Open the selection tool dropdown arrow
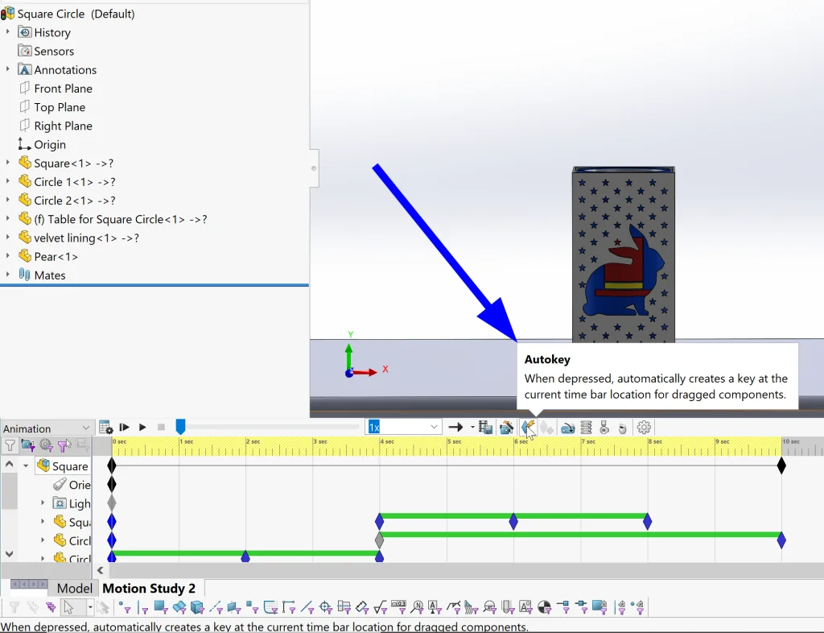Viewport: 824px width, 633px height. (90, 607)
